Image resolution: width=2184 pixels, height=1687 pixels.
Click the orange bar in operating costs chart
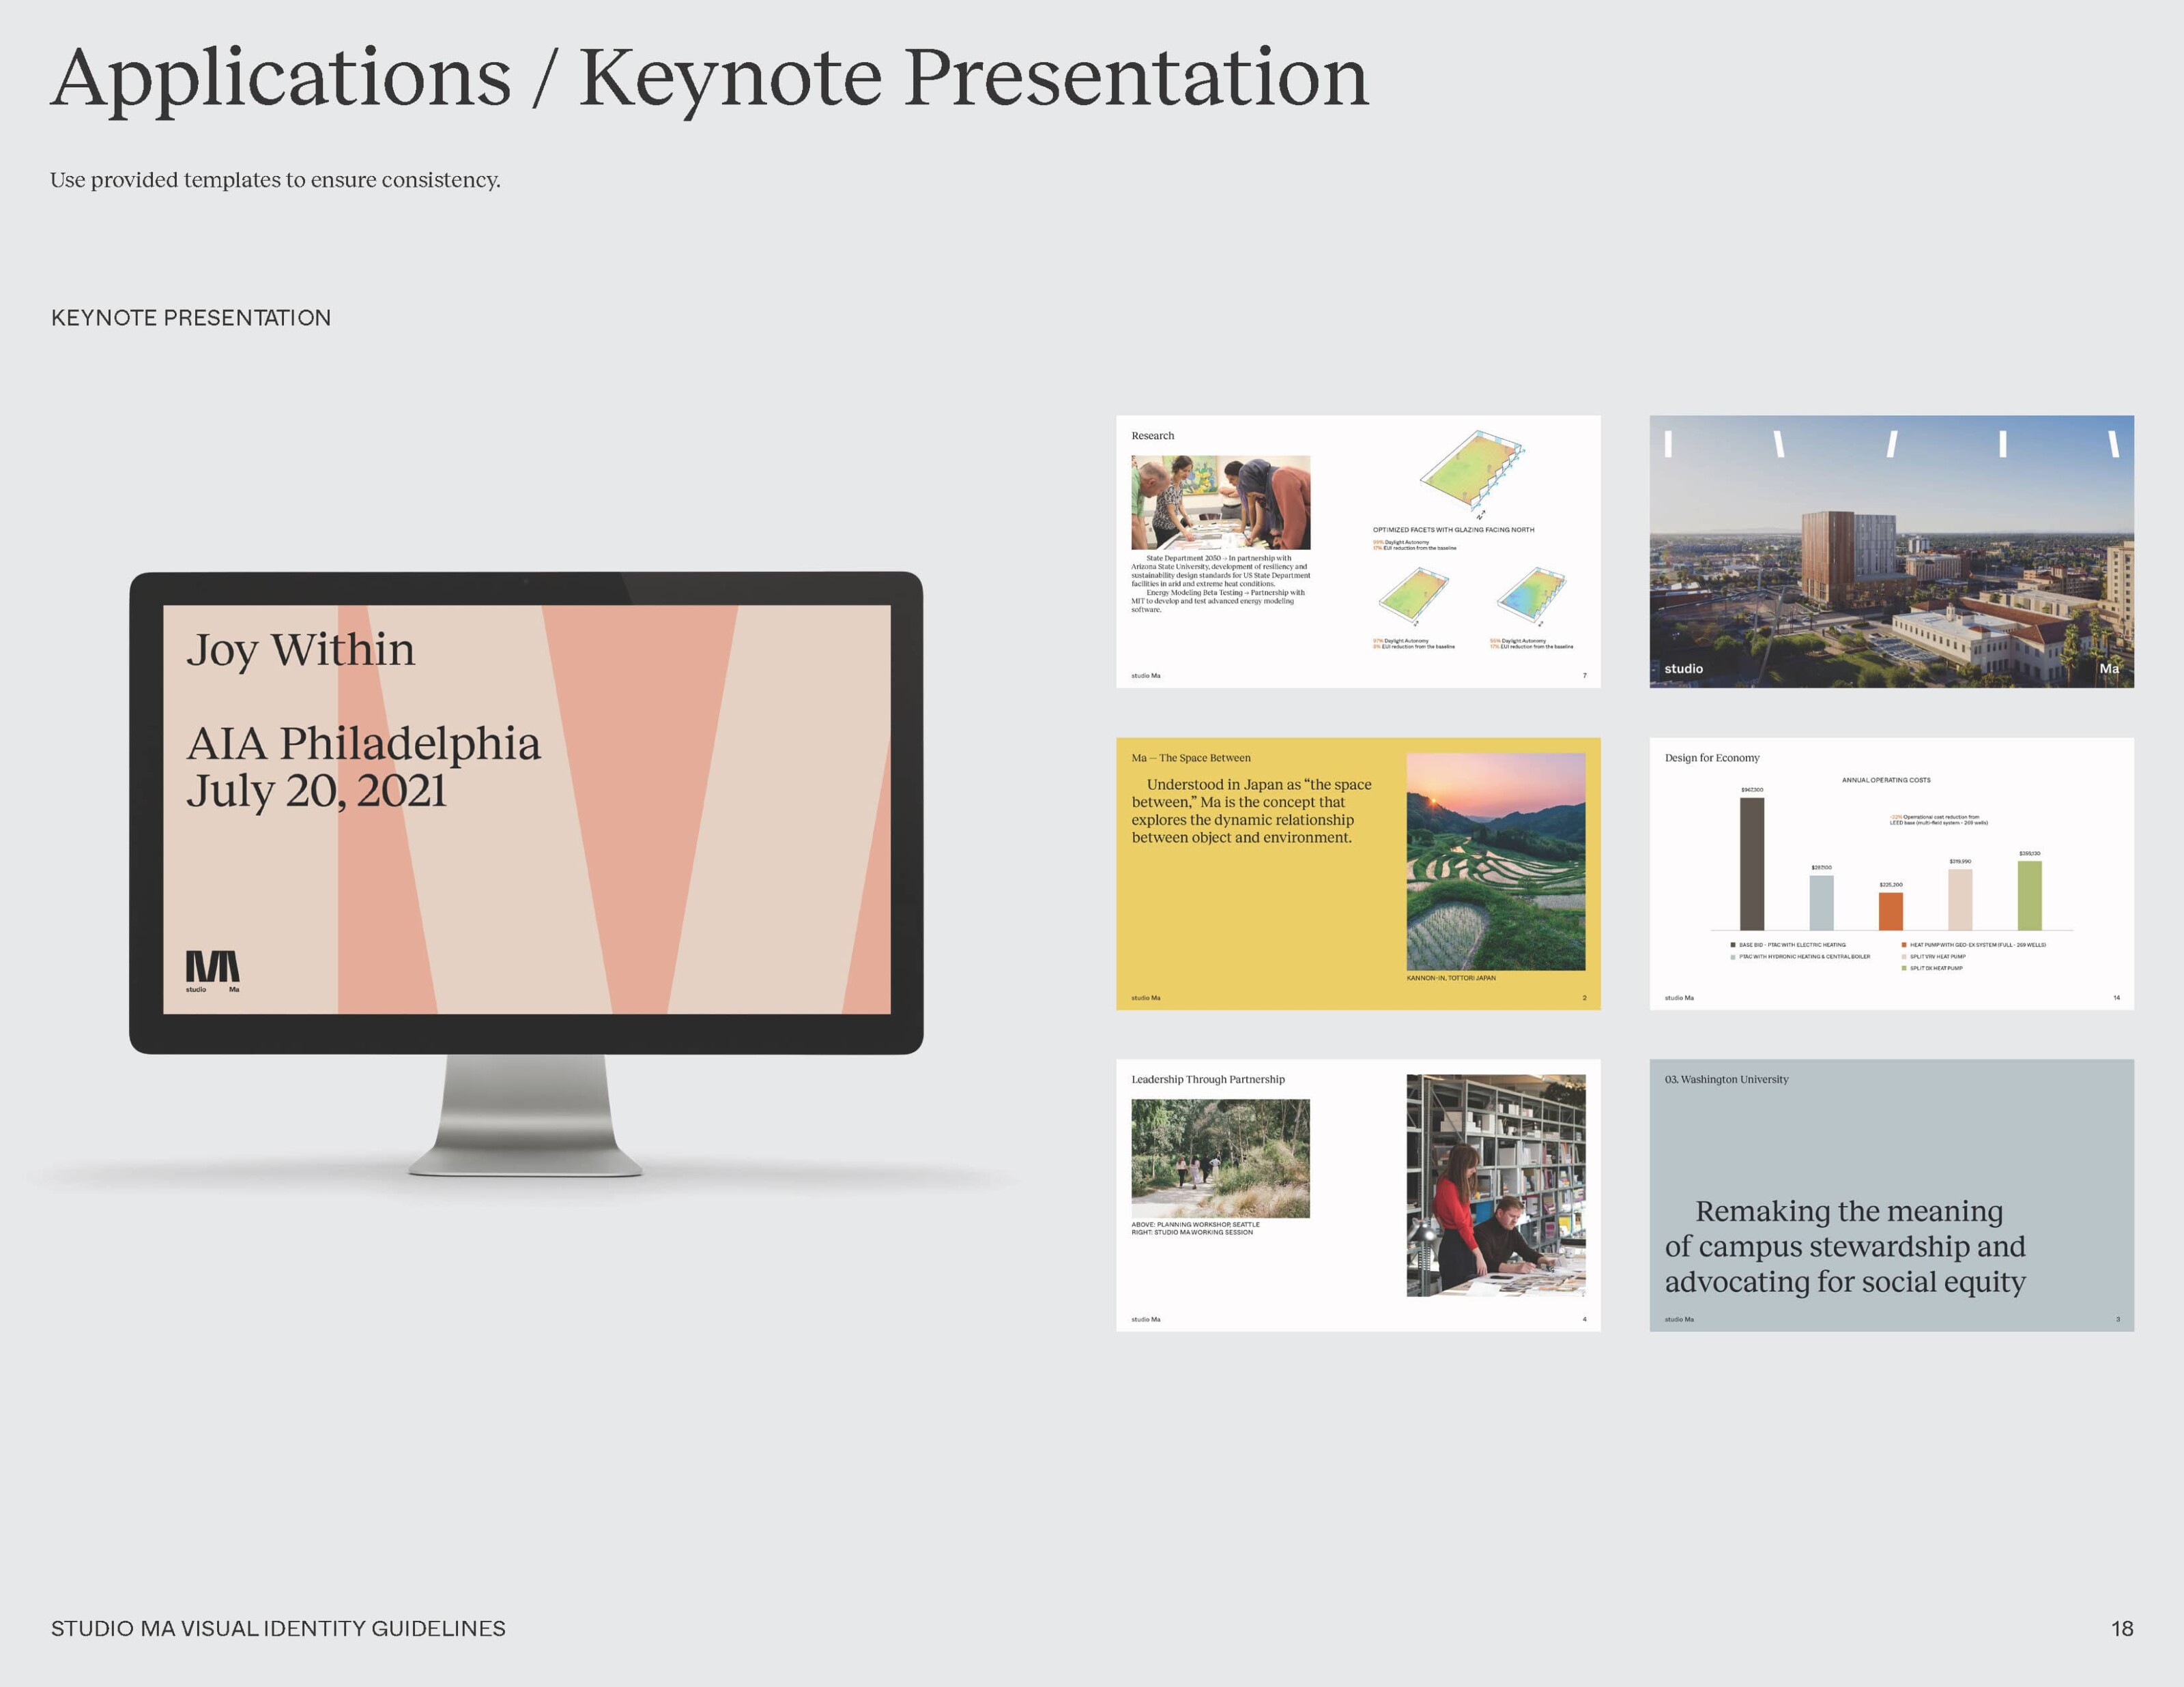(1890, 911)
